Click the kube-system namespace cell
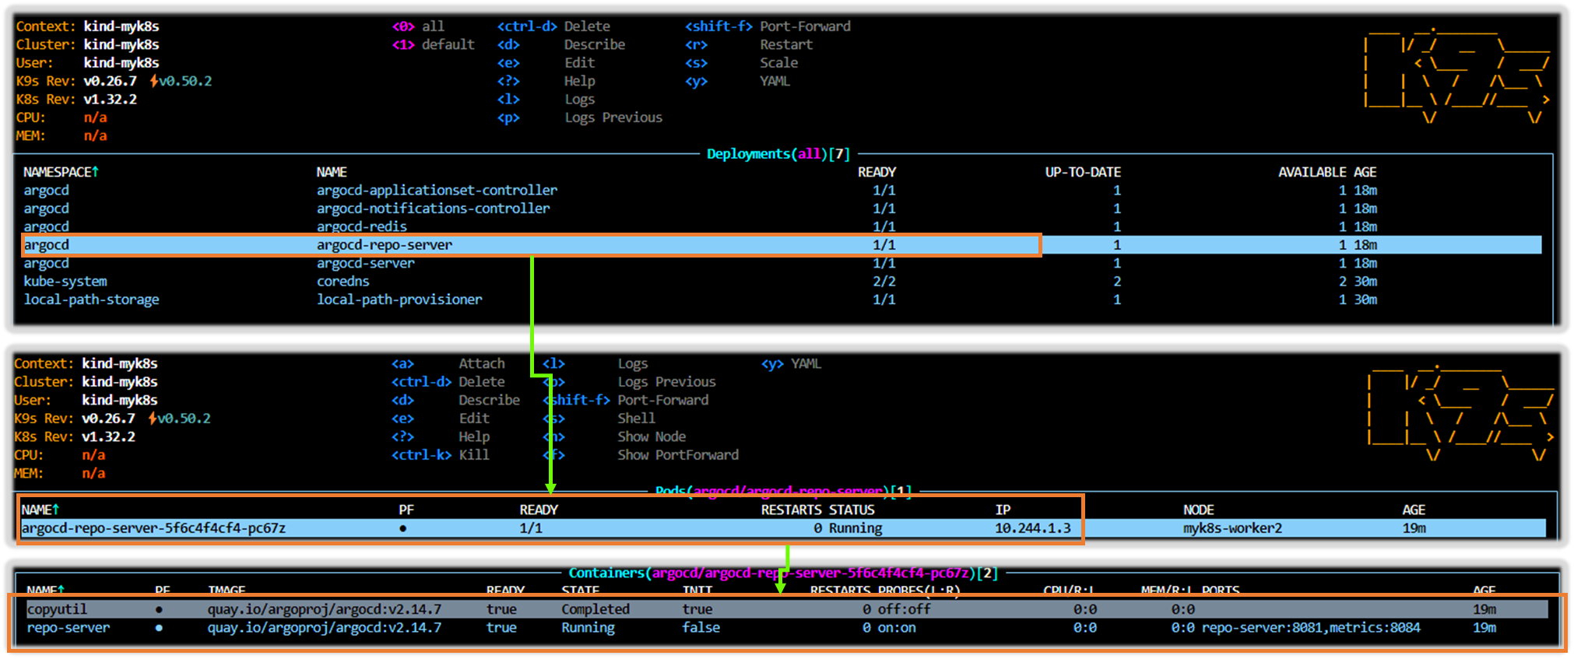This screenshot has width=1574, height=659. (x=65, y=282)
